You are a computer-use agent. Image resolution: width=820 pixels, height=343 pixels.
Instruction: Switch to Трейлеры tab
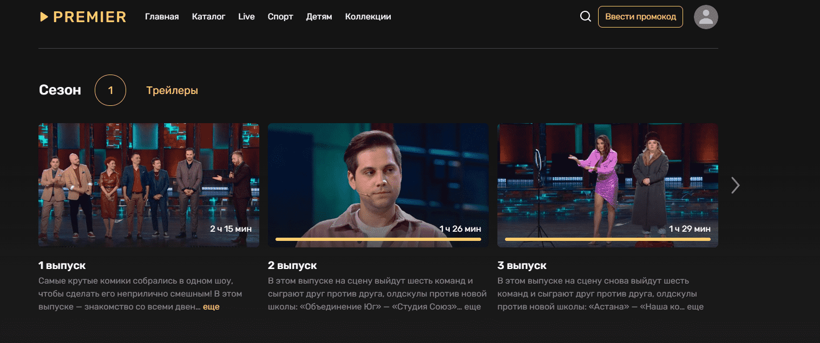172,91
